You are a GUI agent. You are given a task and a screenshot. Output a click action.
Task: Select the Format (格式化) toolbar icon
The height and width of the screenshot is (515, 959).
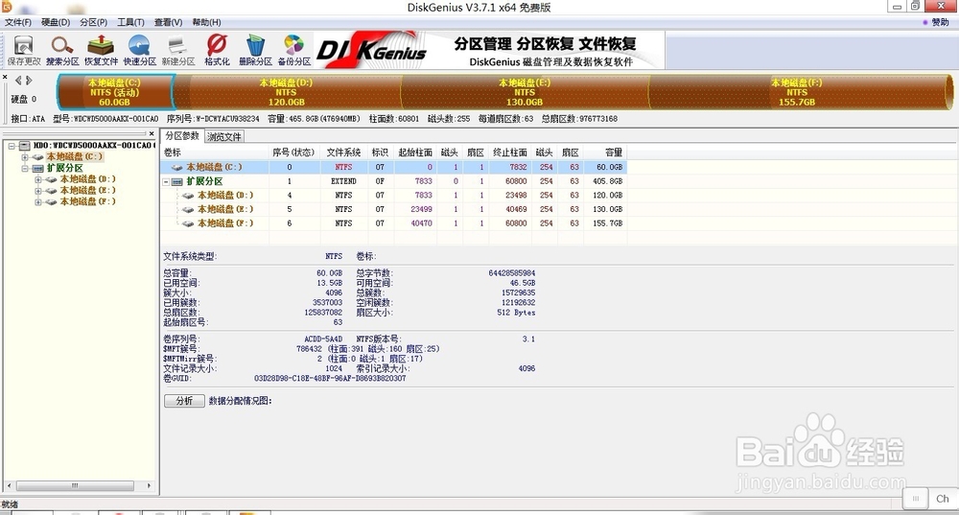pos(217,50)
